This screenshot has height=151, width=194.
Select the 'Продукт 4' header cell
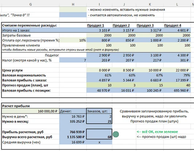tap(177, 25)
